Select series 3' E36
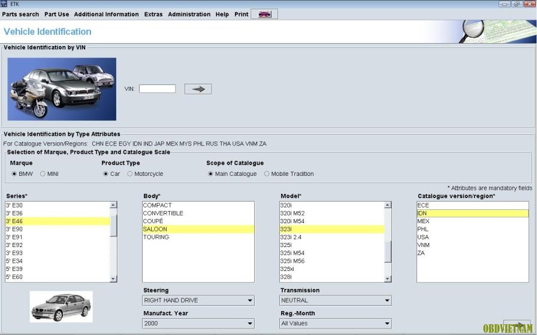 (x=58, y=213)
